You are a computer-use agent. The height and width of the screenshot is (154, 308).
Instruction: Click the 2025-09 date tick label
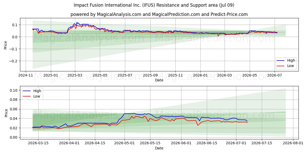150,75
